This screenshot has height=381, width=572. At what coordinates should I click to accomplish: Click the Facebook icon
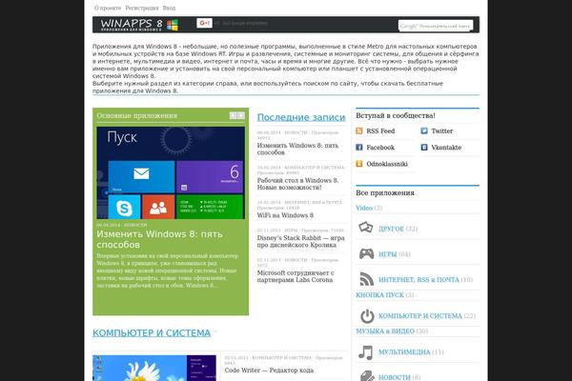coord(359,148)
